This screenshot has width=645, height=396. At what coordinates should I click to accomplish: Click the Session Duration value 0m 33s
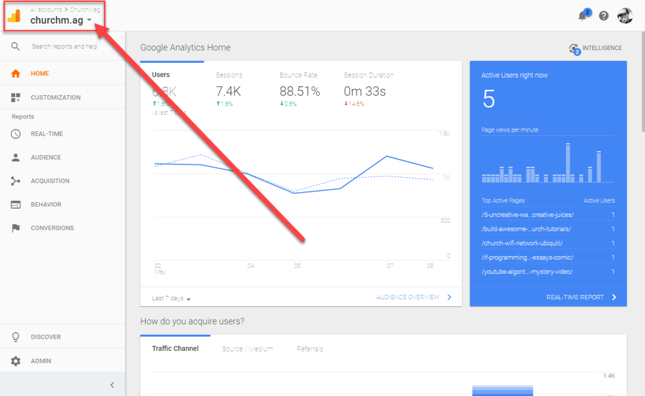[x=365, y=91]
